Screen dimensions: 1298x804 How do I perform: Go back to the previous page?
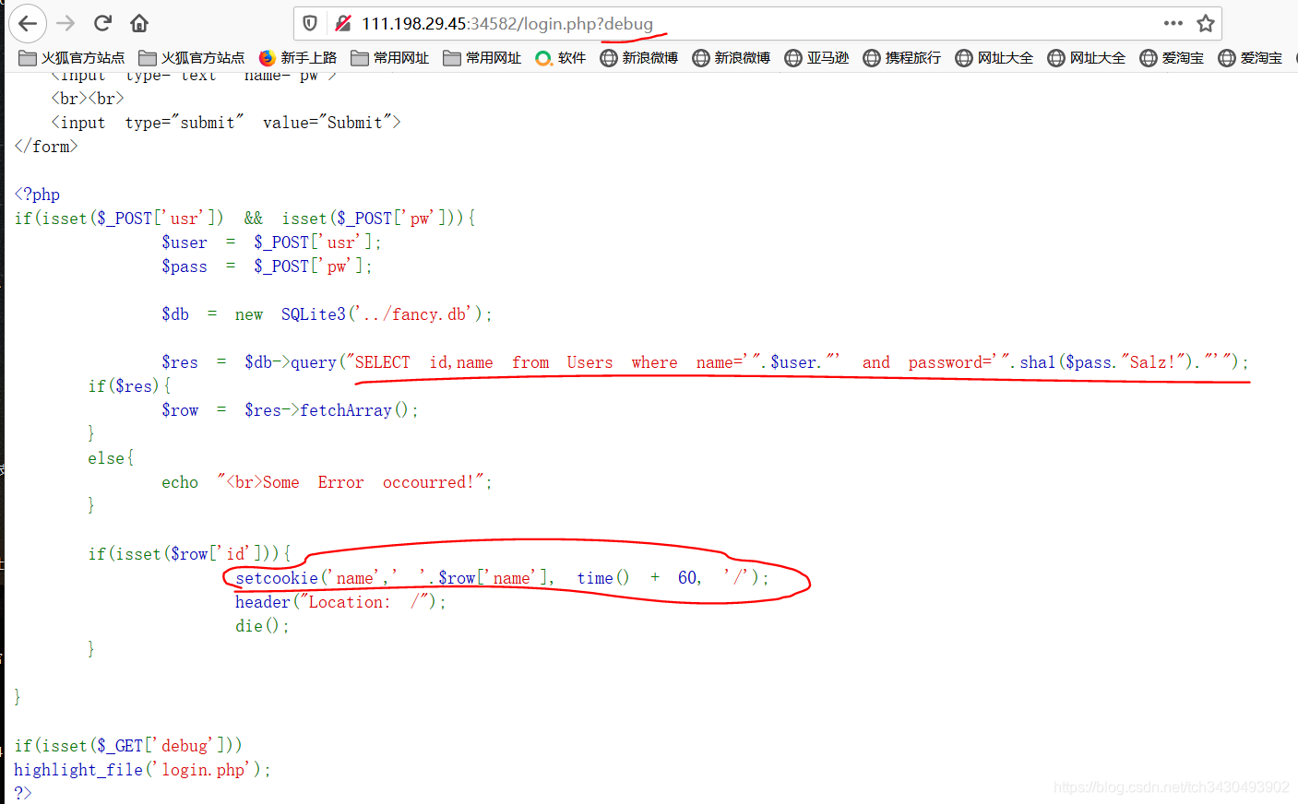tap(28, 23)
